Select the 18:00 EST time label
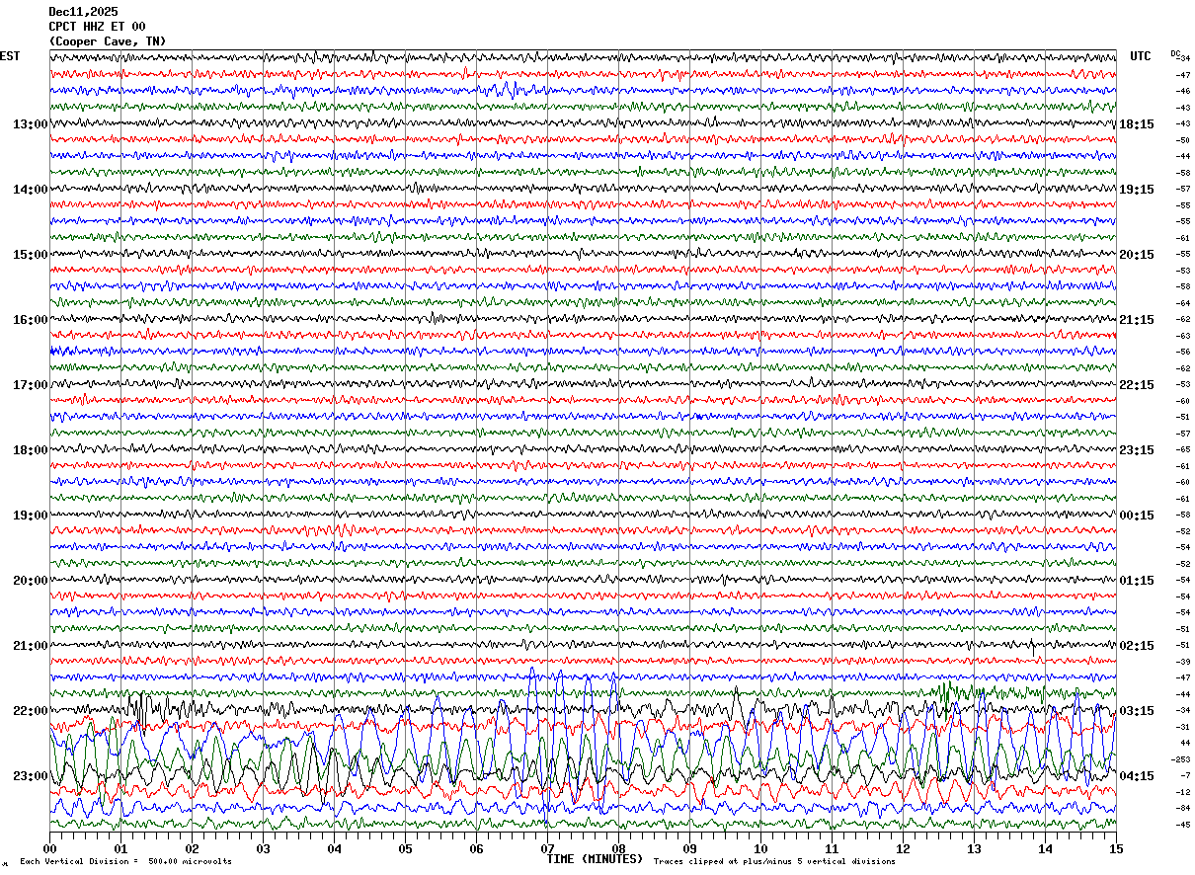Viewport: 1195px width, 875px height. point(31,450)
